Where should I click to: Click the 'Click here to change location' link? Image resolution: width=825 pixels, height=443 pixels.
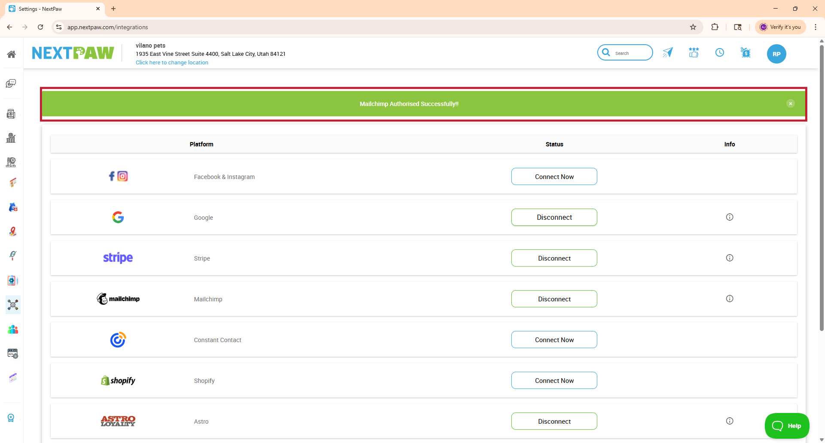172,63
